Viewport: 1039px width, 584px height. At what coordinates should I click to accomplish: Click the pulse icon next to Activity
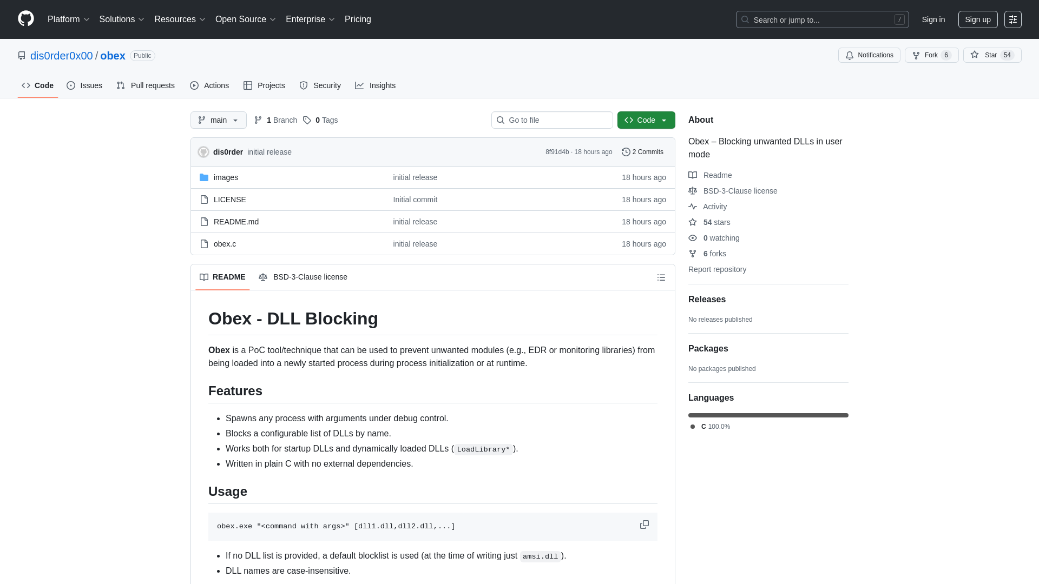coord(693,206)
